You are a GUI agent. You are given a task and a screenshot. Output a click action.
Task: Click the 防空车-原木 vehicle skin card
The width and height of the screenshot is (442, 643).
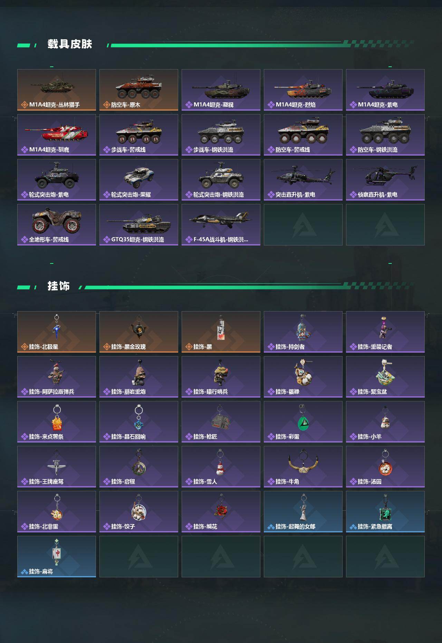[139, 90]
